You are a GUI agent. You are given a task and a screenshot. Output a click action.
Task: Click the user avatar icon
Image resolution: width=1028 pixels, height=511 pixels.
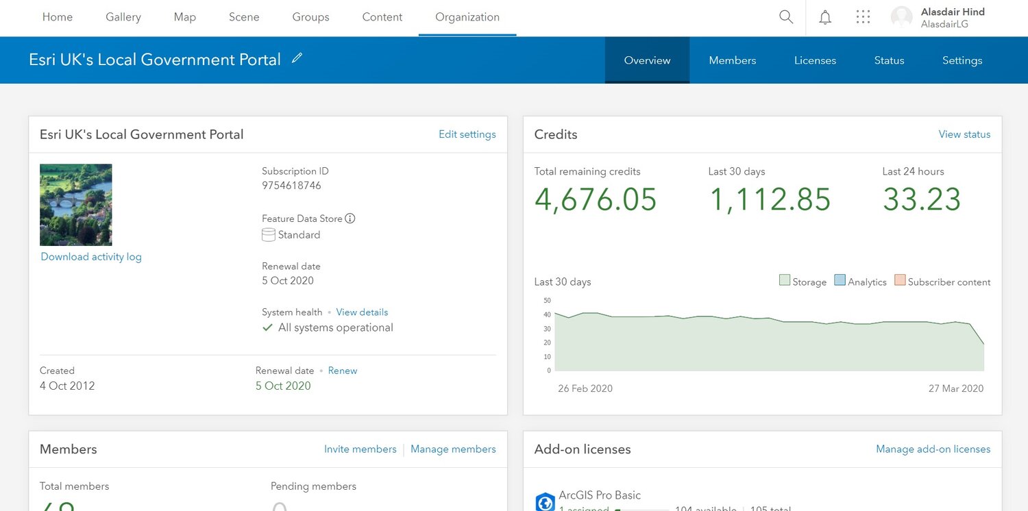[902, 17]
